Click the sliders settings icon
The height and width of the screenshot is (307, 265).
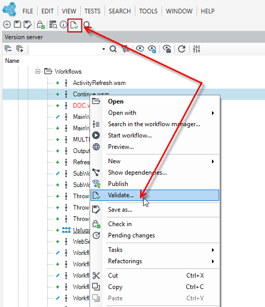pos(197,49)
